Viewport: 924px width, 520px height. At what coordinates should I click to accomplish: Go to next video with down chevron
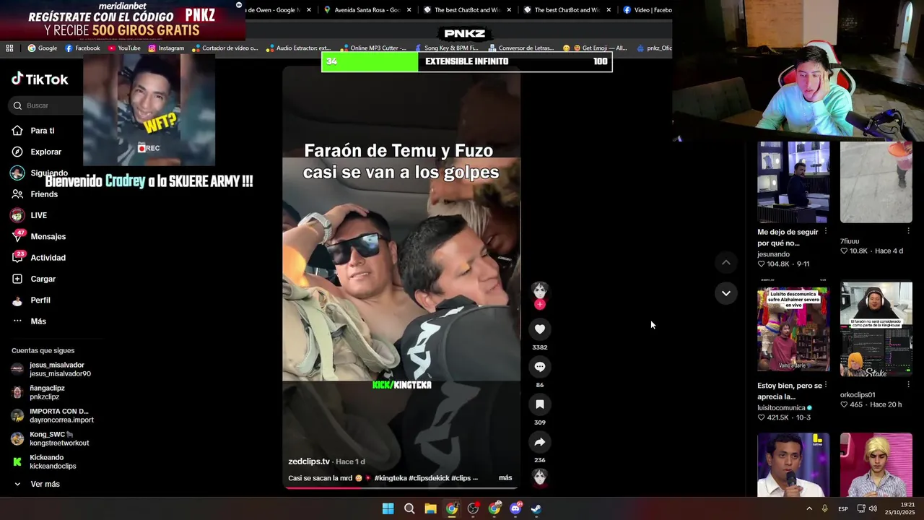725,293
